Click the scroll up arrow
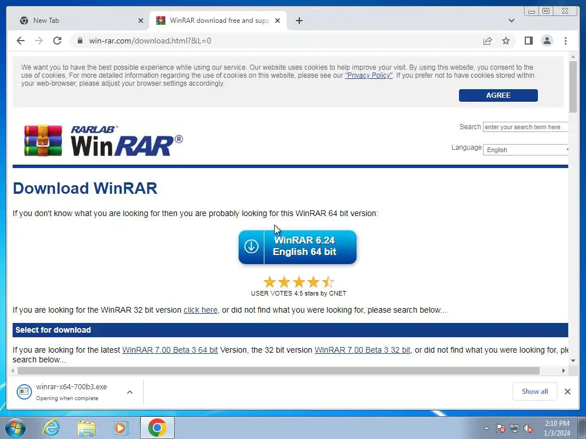This screenshot has width=586, height=439. (573, 57)
